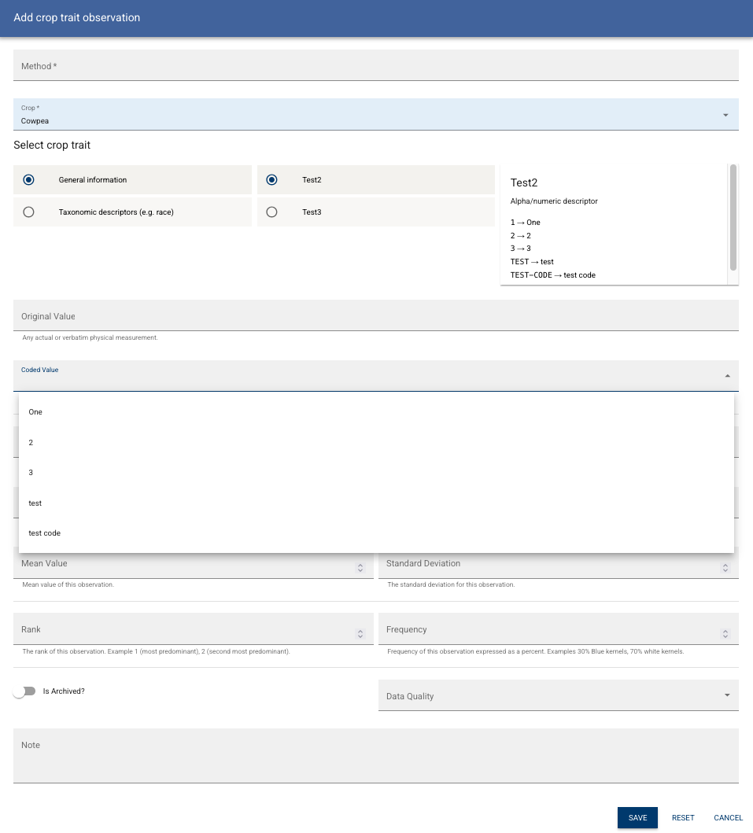The height and width of the screenshot is (833, 753).
Task: Click into the Original Value field
Action: [376, 315]
